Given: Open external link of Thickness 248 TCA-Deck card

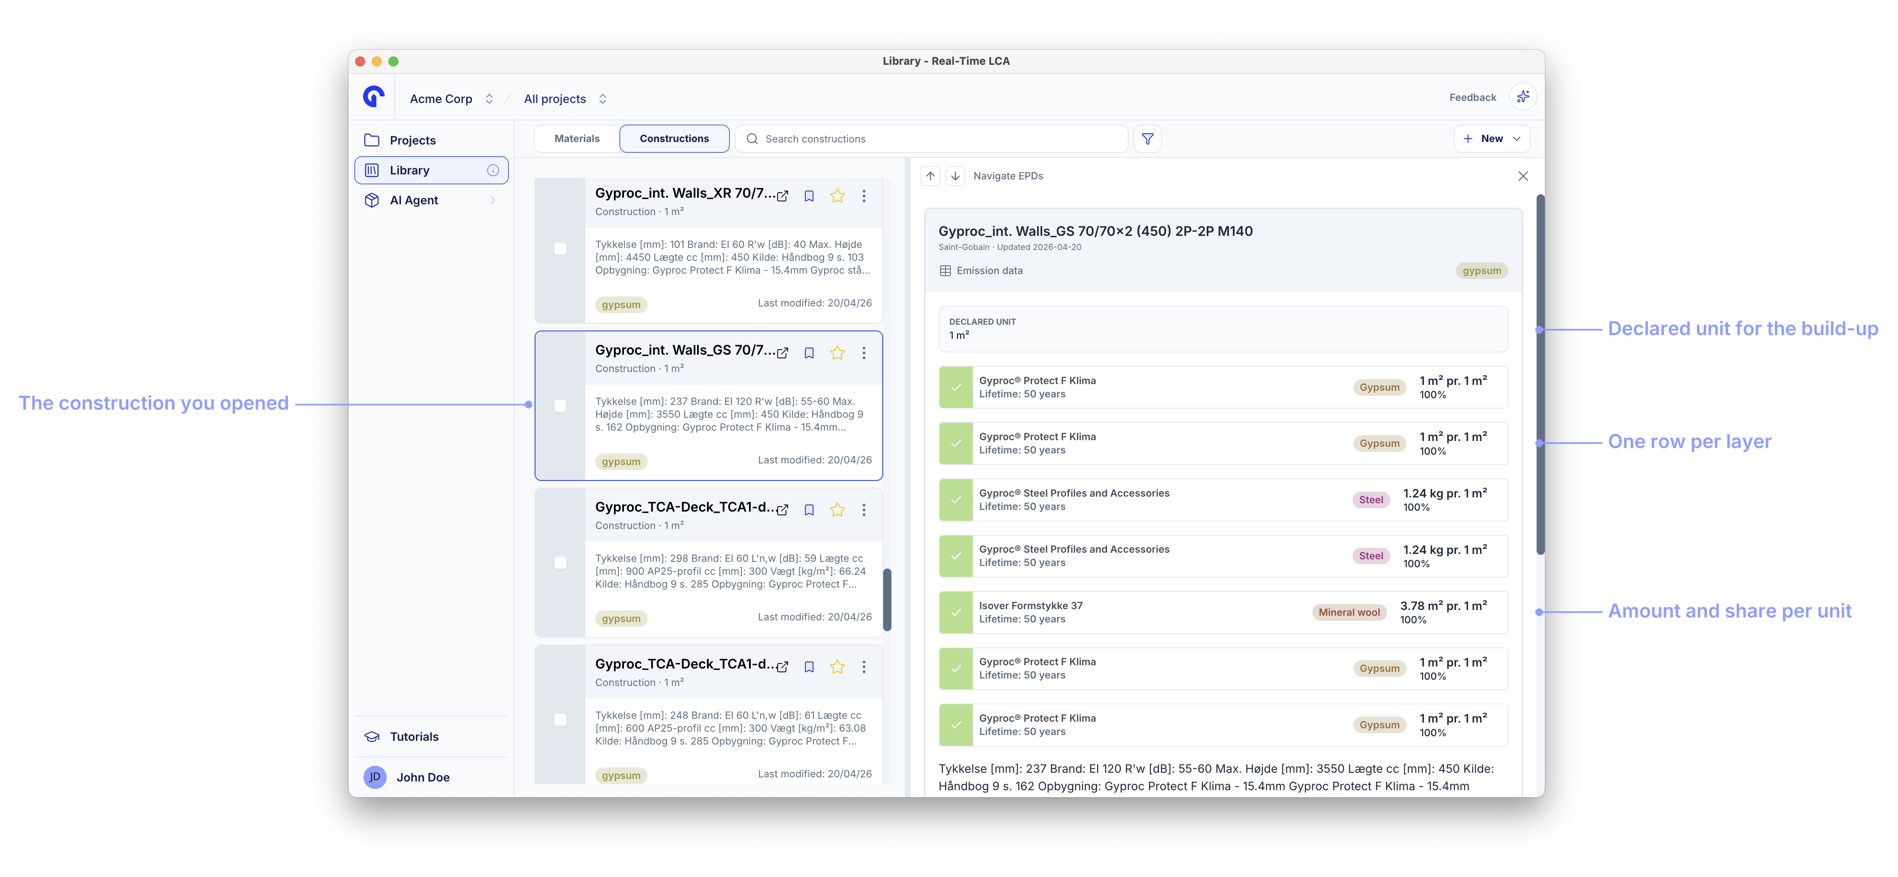Looking at the screenshot, I should click(783, 666).
